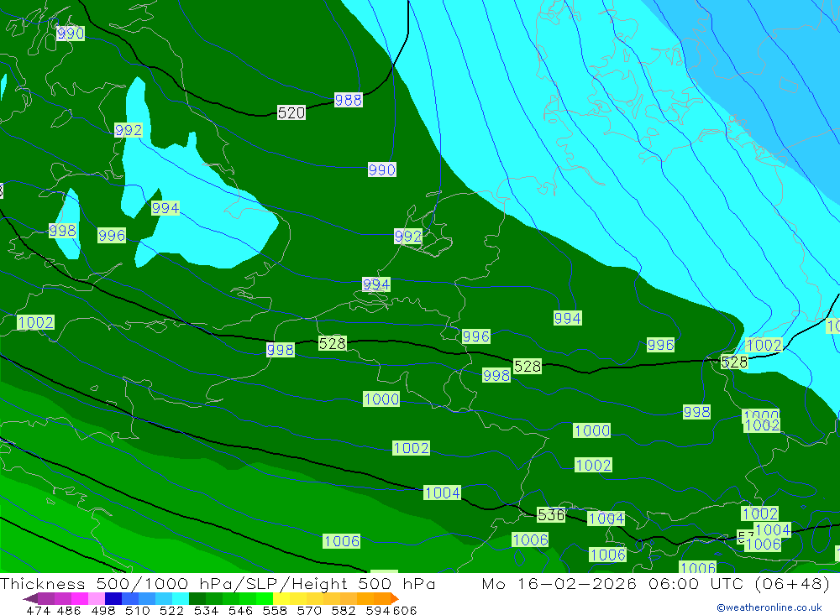The image size is (840, 615).
Task: Select the legend value 546
Action: 240,611
